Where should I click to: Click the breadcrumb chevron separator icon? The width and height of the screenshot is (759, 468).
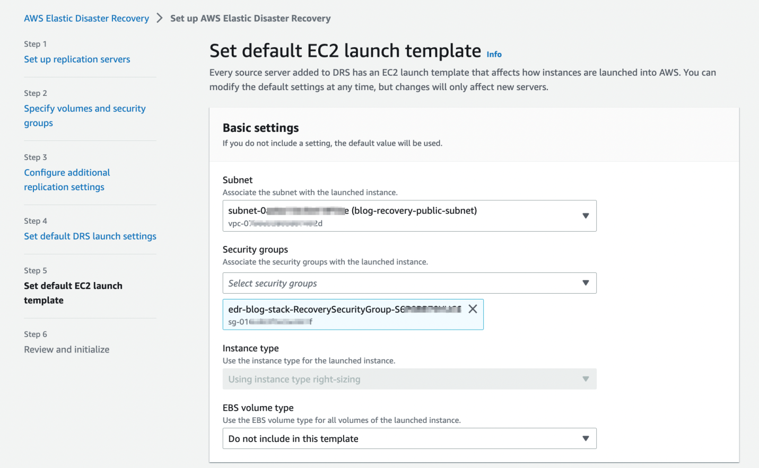click(159, 17)
